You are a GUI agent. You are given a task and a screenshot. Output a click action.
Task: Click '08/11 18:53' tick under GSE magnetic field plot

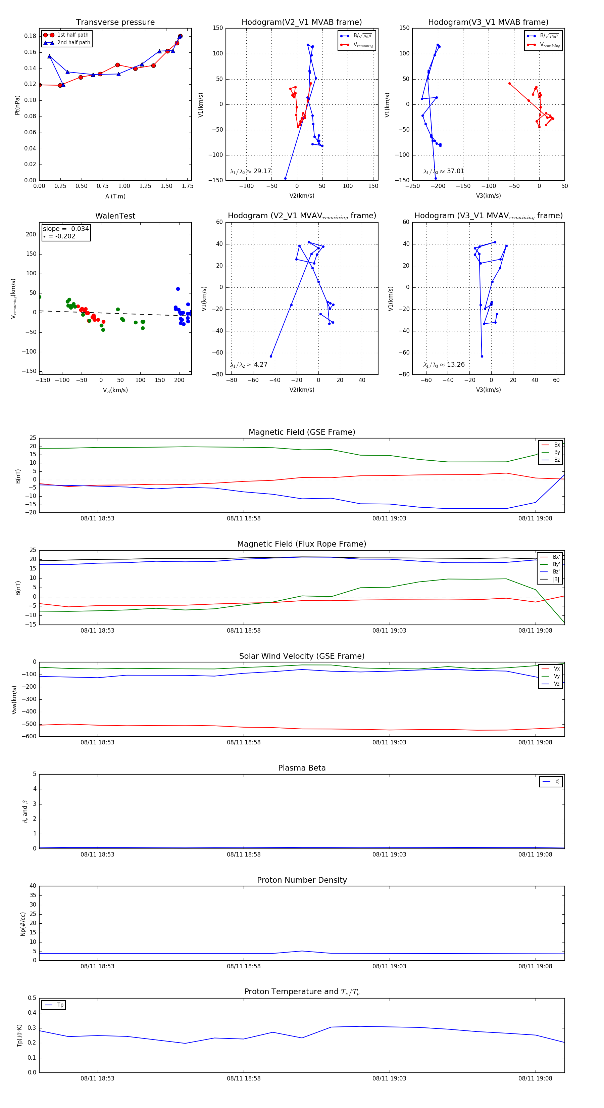point(98,518)
